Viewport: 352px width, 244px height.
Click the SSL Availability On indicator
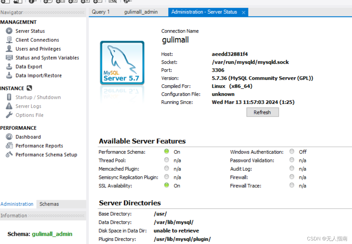coord(166,185)
